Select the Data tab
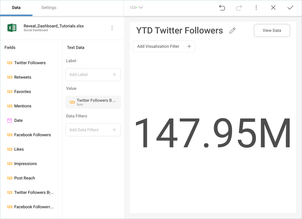This screenshot has height=219, width=302. pyautogui.click(x=16, y=8)
